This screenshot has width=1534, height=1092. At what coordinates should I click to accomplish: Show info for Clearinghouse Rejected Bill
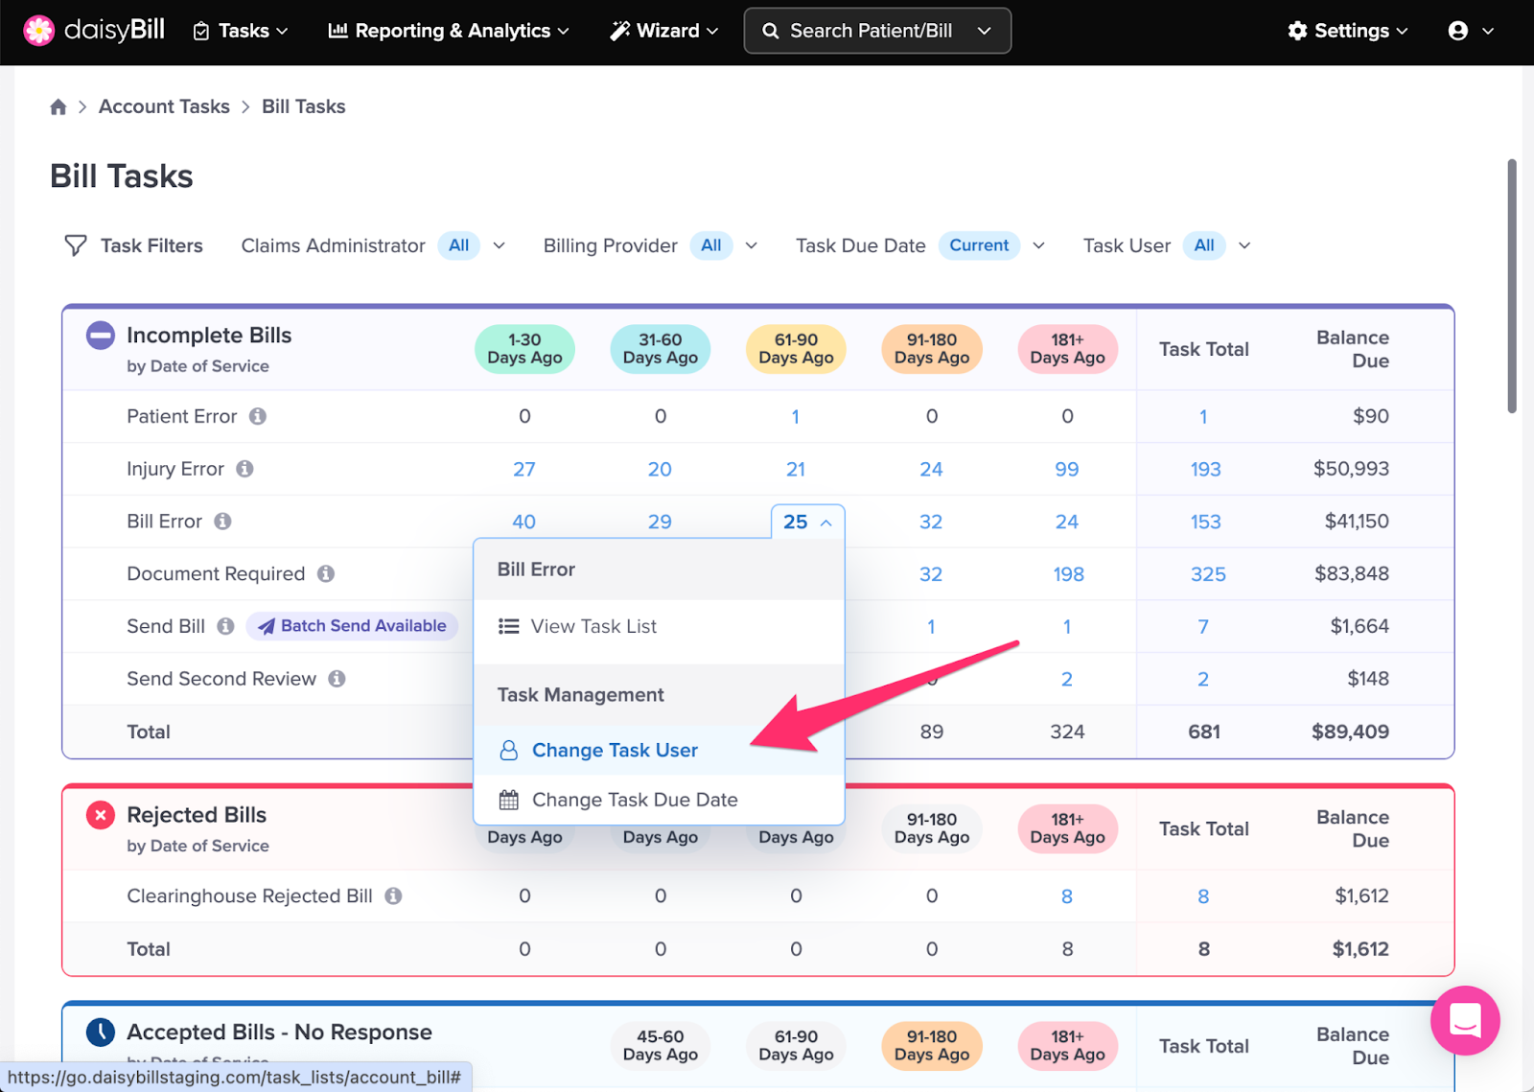click(393, 895)
